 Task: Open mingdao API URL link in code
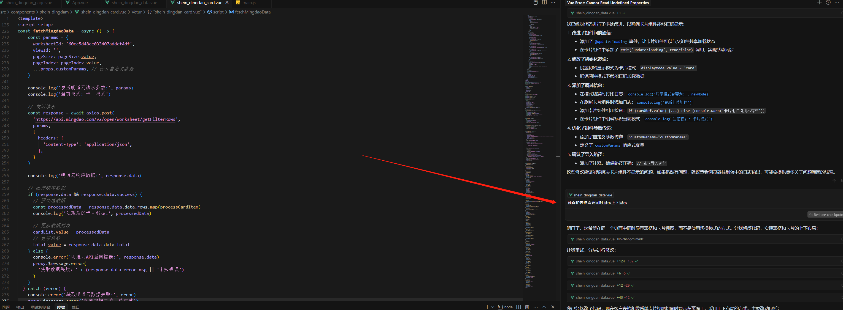pos(105,119)
